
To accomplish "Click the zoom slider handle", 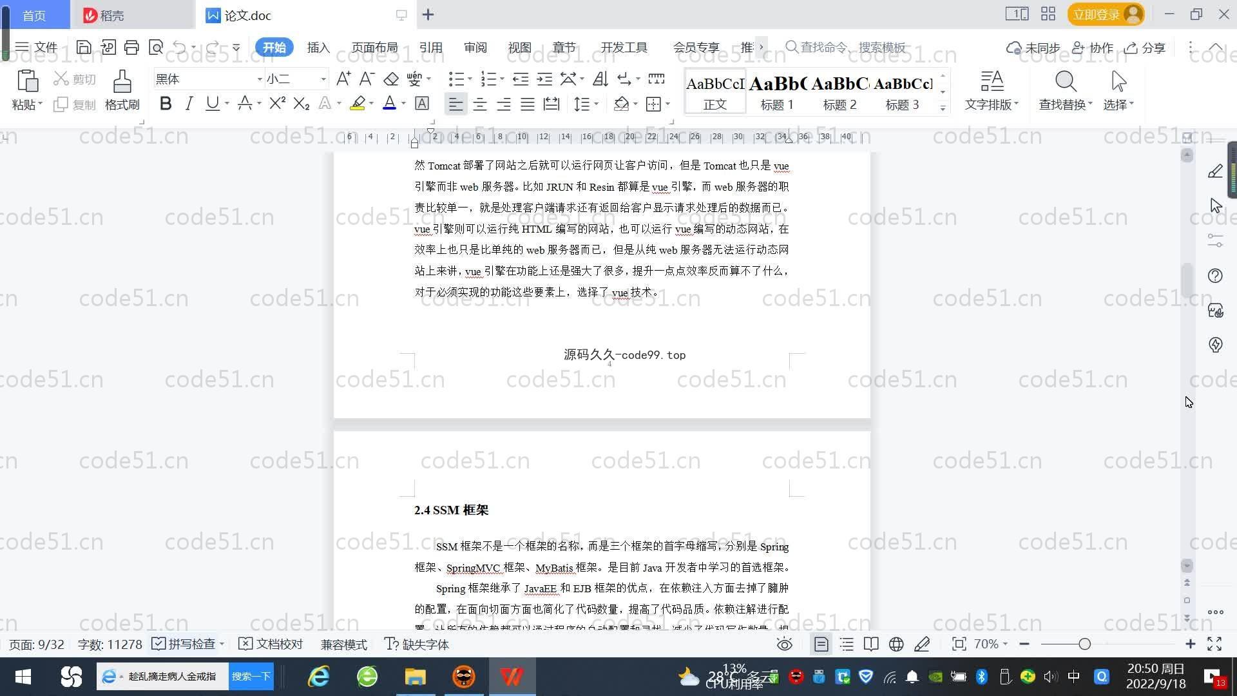I will click(1084, 644).
